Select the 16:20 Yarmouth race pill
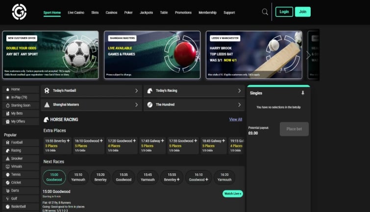 pos(224,177)
